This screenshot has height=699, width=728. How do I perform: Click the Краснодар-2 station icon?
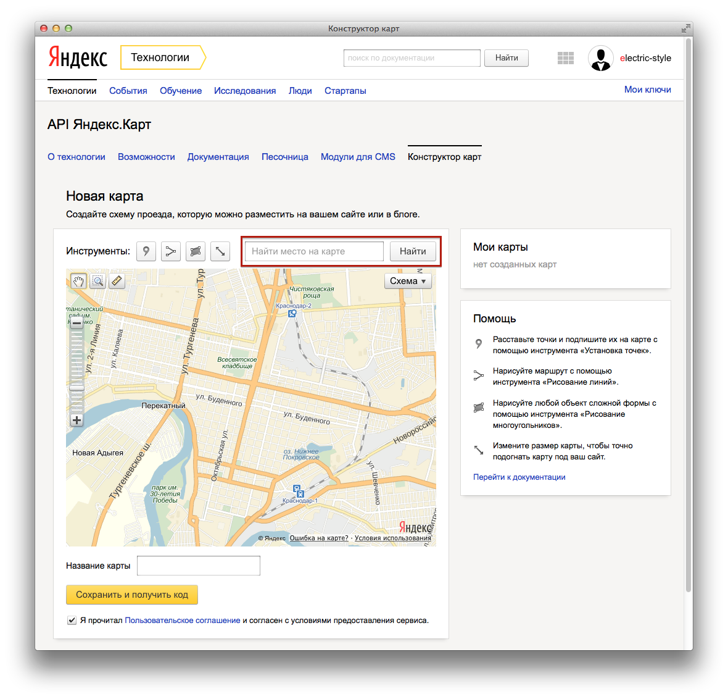click(x=292, y=314)
